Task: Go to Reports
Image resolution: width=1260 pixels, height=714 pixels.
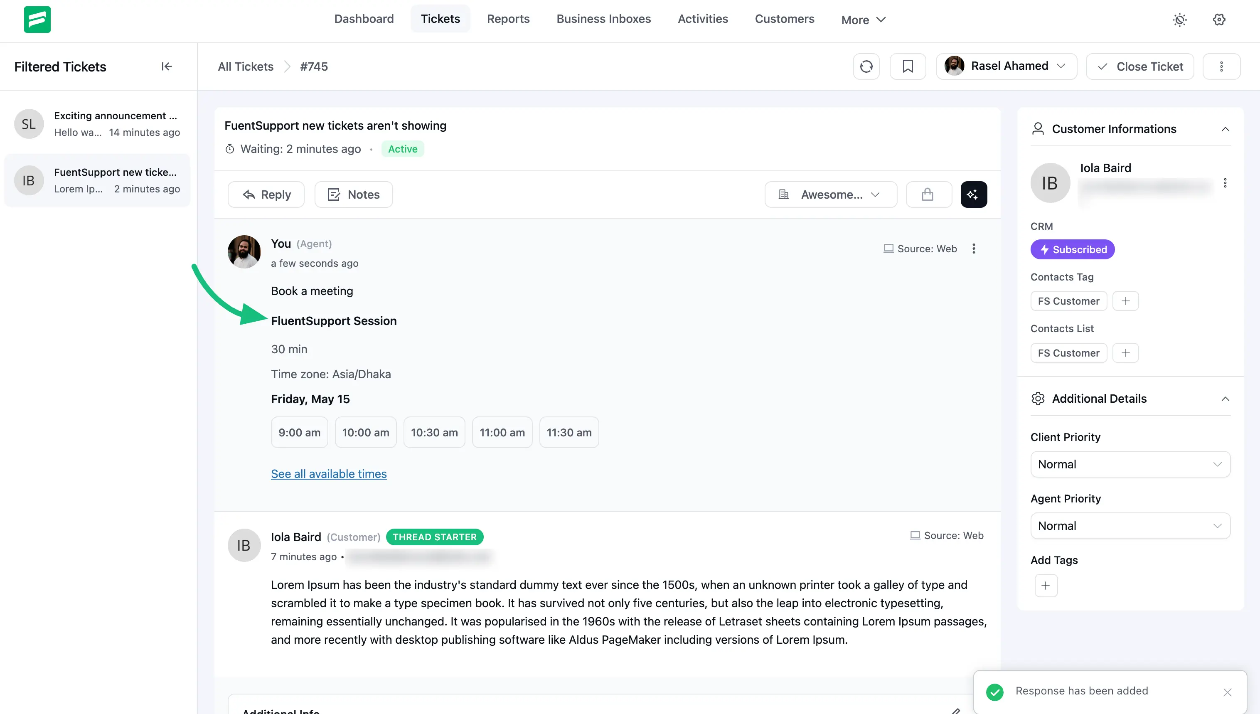Action: click(x=508, y=19)
